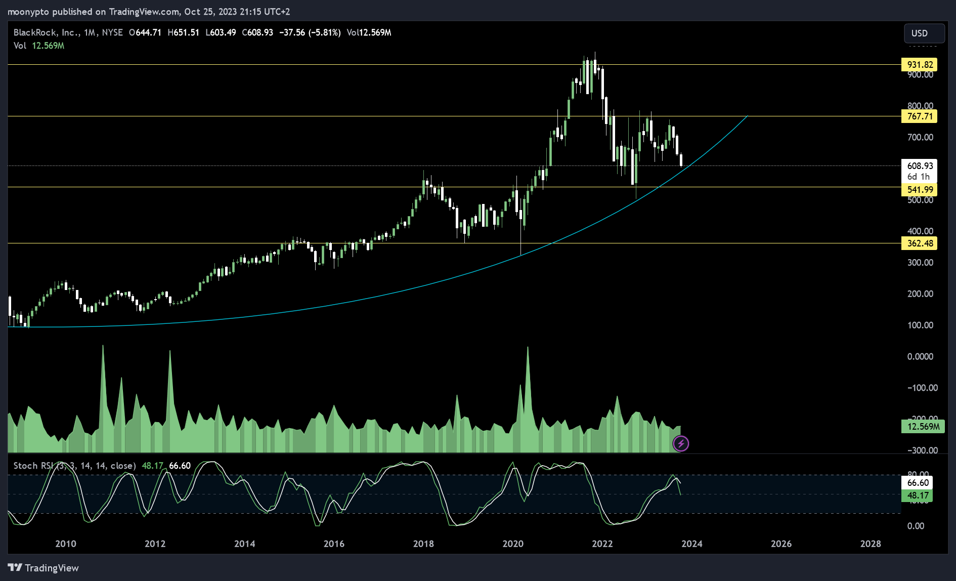Click the 0.0000 price scale label
The width and height of the screenshot is (956, 581).
point(920,357)
